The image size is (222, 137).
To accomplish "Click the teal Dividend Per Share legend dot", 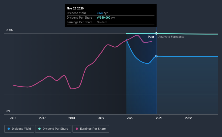I will (39, 129).
